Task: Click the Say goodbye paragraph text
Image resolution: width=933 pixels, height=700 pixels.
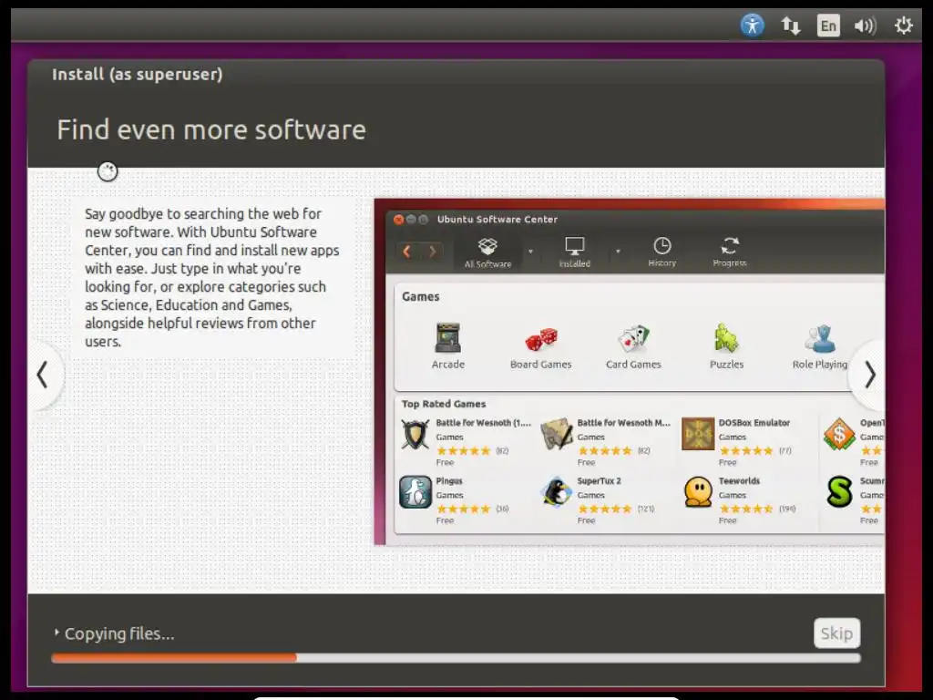Action: [x=211, y=277]
